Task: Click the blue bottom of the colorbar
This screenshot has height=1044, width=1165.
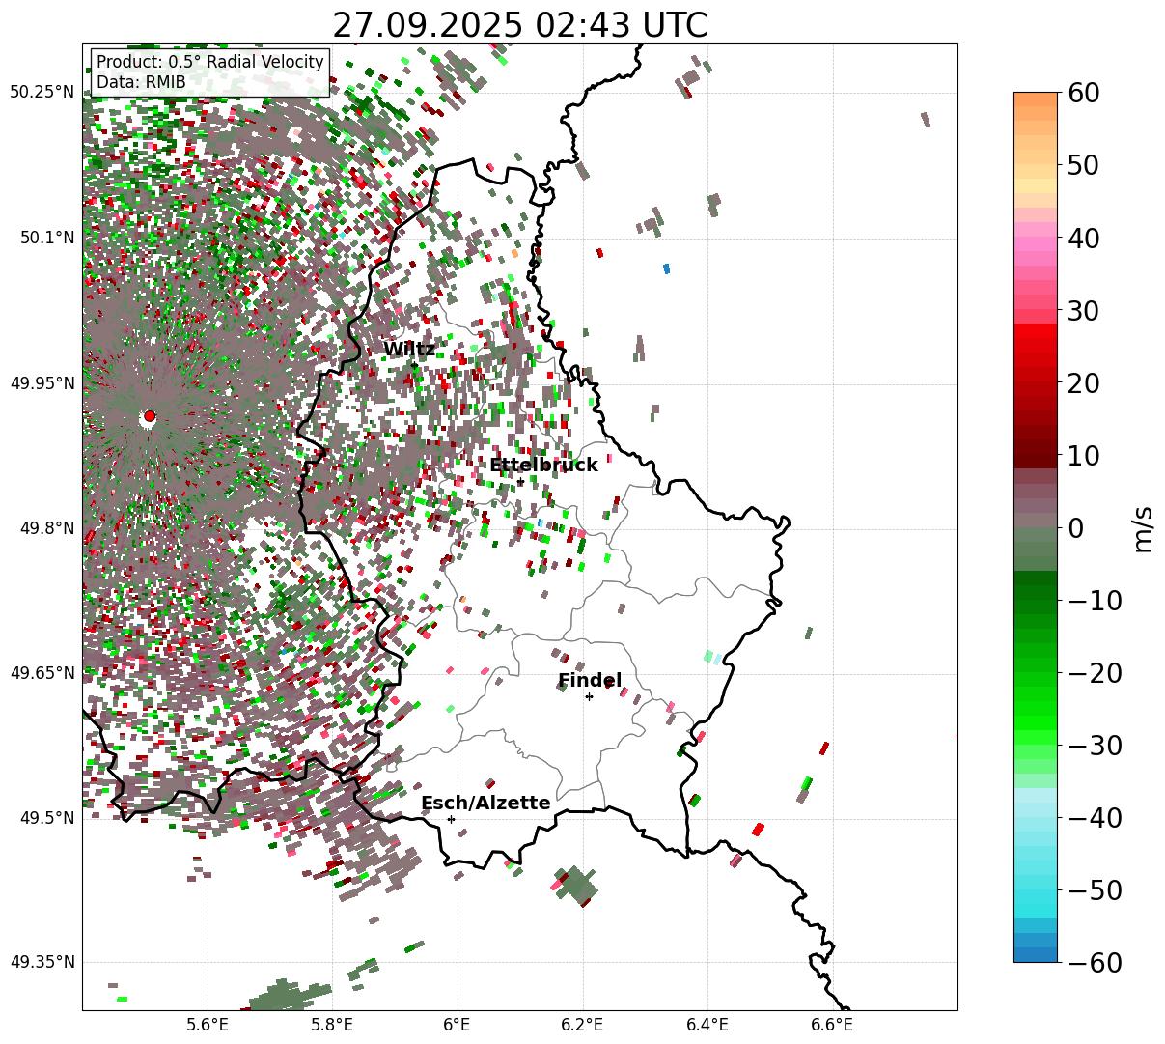Action: (1036, 954)
